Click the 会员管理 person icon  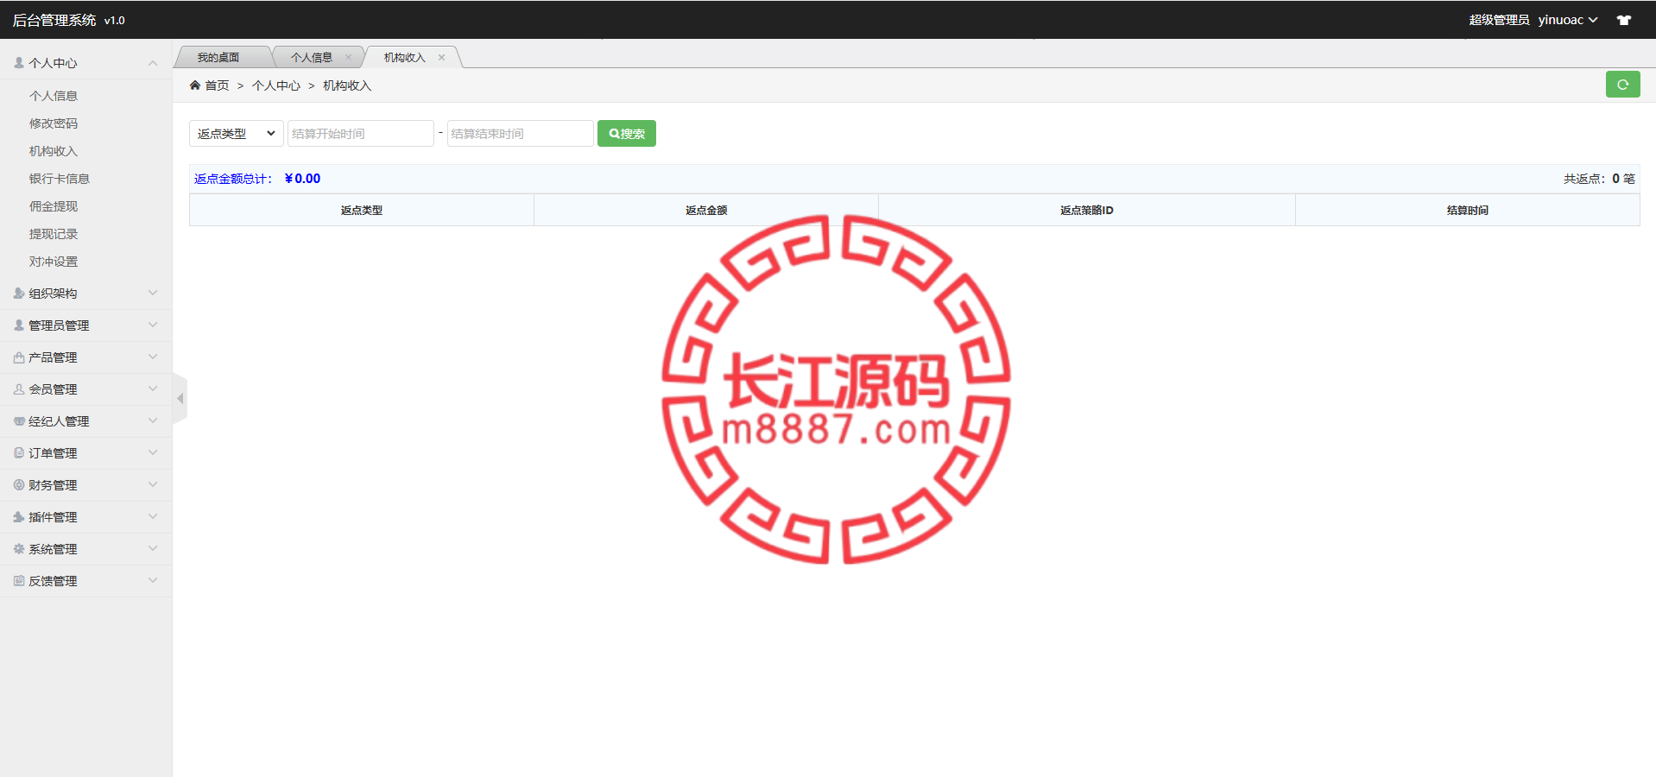[19, 389]
